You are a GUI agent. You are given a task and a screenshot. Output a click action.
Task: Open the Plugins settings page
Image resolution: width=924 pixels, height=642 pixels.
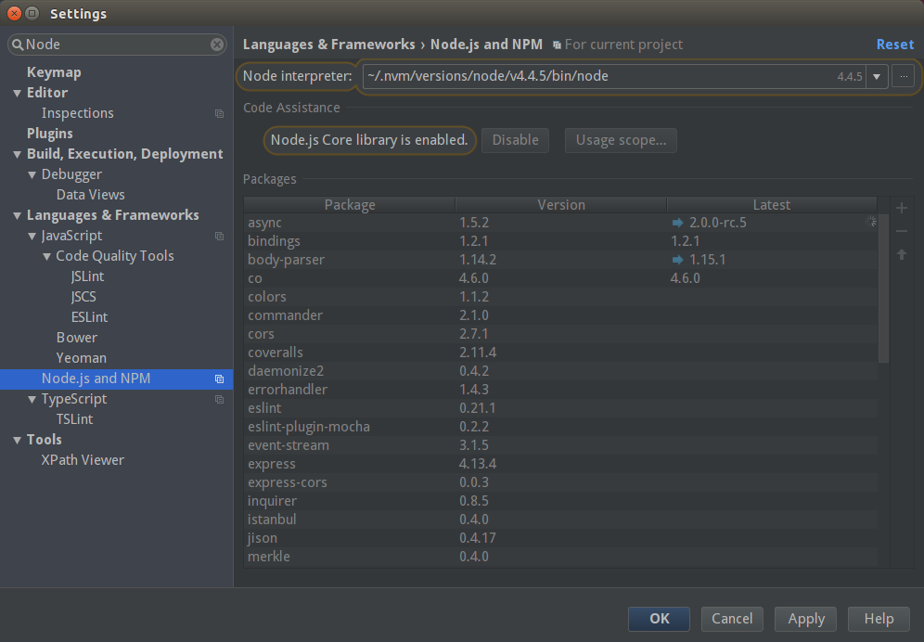click(x=50, y=134)
